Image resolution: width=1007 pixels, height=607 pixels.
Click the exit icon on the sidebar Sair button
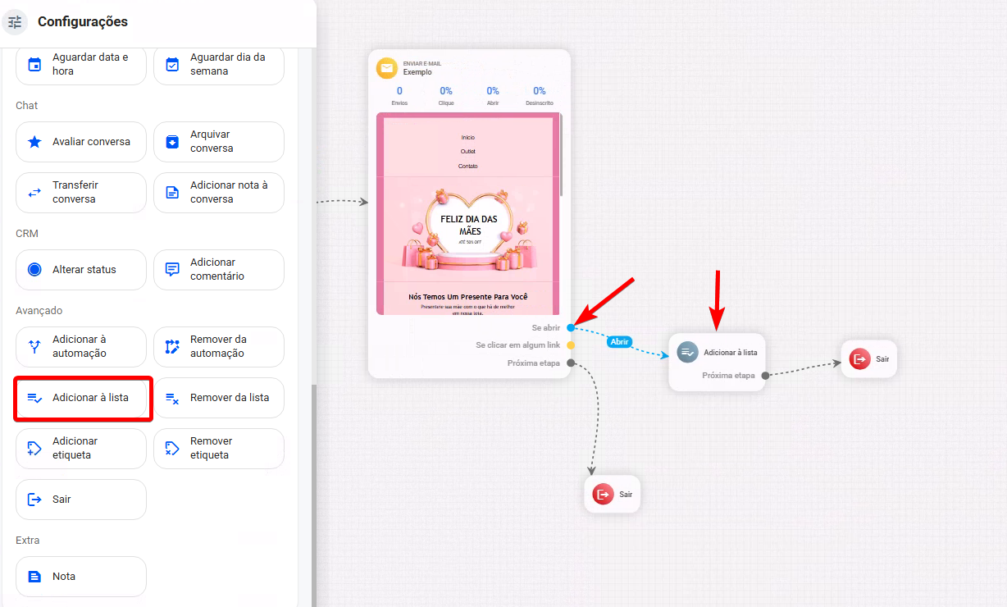click(x=34, y=500)
